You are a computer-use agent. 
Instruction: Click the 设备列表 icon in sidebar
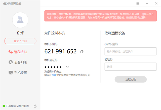coord(11,62)
